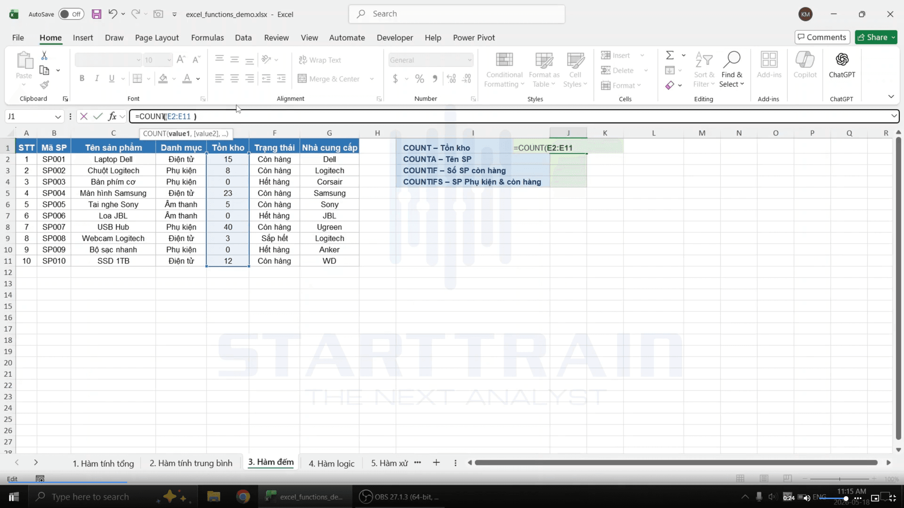
Task: Click the camera screenshot icon in quick access
Action: coord(158,14)
